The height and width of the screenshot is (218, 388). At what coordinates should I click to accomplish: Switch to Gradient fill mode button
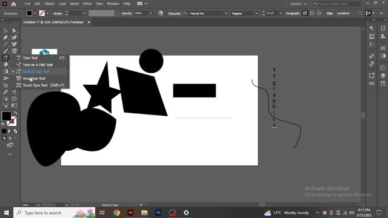[x=10, y=131]
